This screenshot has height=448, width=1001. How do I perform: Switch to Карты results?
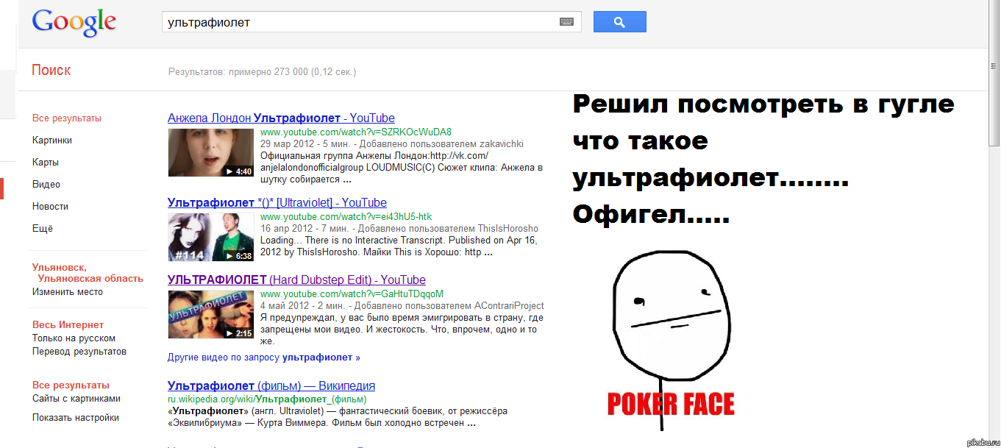click(x=46, y=163)
